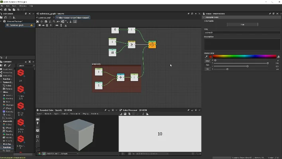Click the save all packages icon
This screenshot has width=282, height=159.
[14, 10]
